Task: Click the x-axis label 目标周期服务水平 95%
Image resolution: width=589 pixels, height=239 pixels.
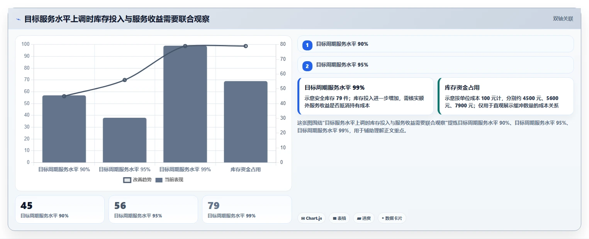Action: pyautogui.click(x=125, y=169)
